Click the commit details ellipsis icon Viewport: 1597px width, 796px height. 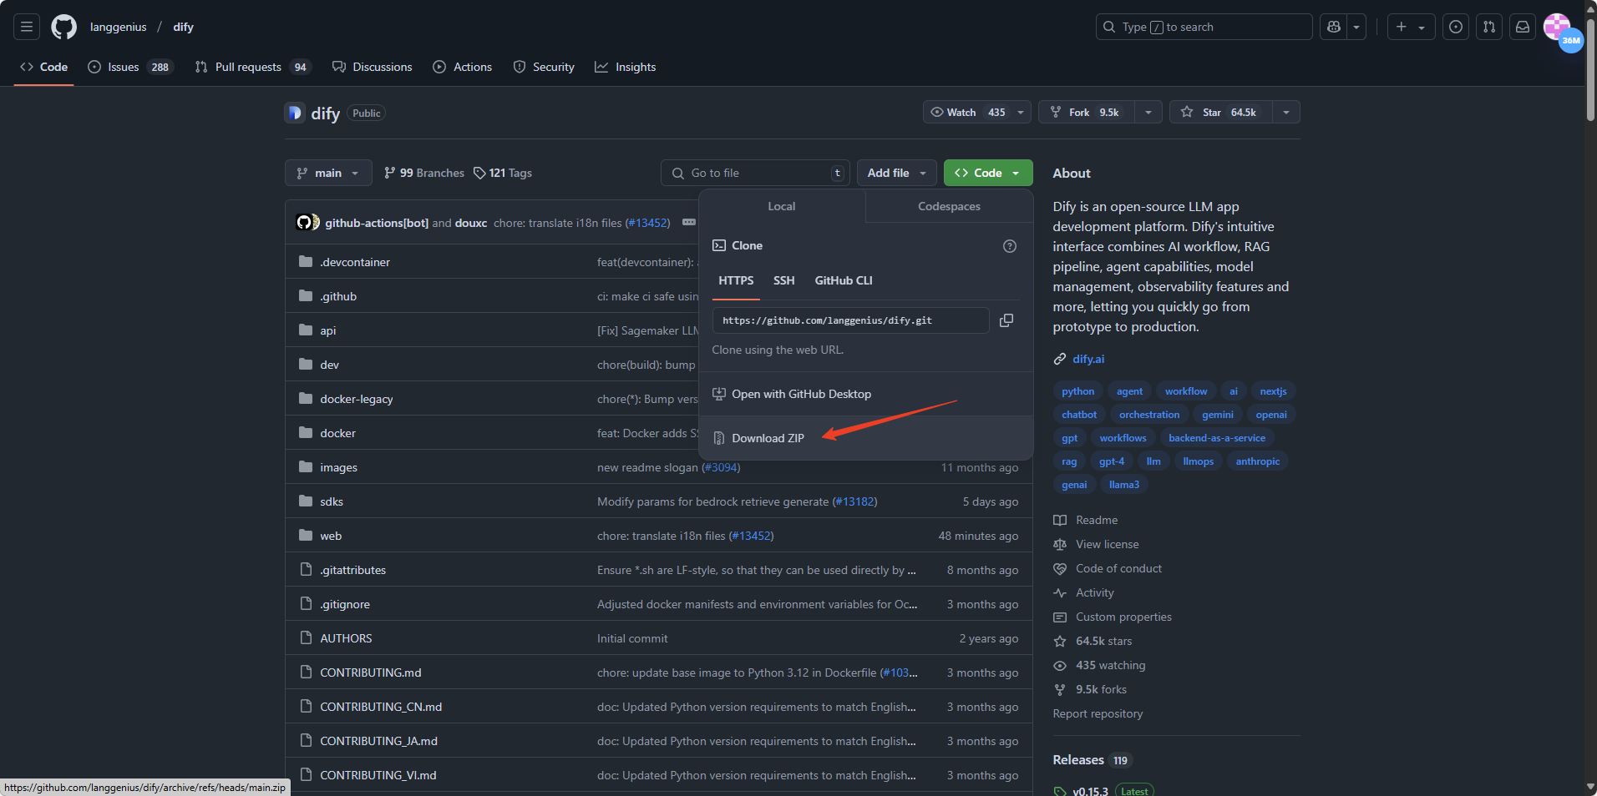tap(689, 222)
